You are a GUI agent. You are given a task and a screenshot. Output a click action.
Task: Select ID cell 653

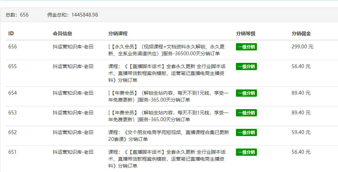[12, 113]
